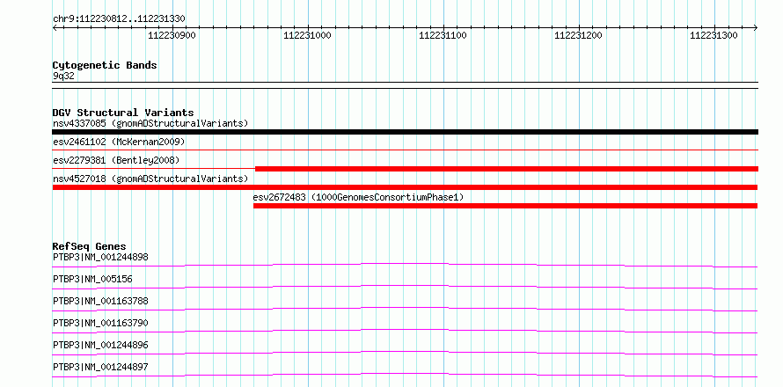
Task: Click ruler tick label 112231100
Action: coord(443,35)
